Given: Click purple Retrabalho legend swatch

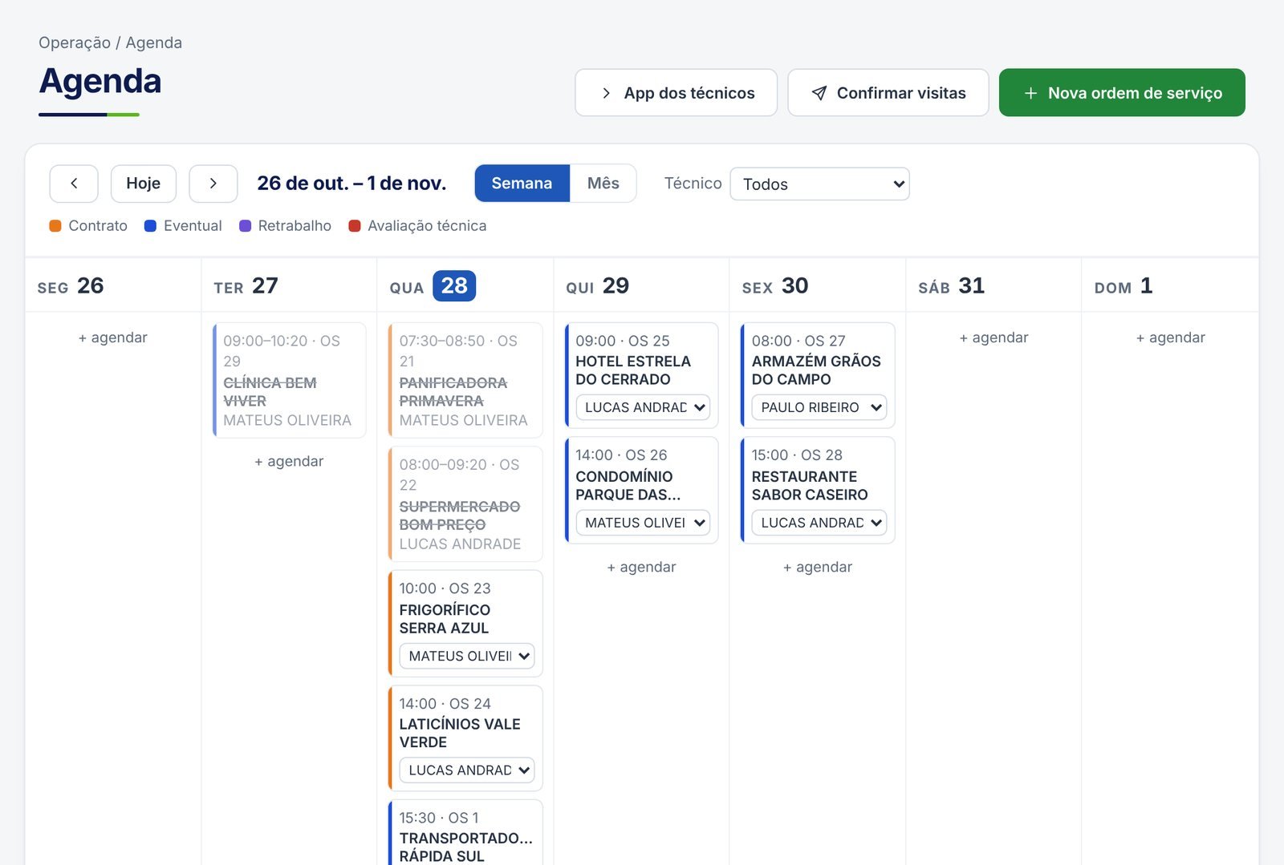Looking at the screenshot, I should pyautogui.click(x=246, y=226).
